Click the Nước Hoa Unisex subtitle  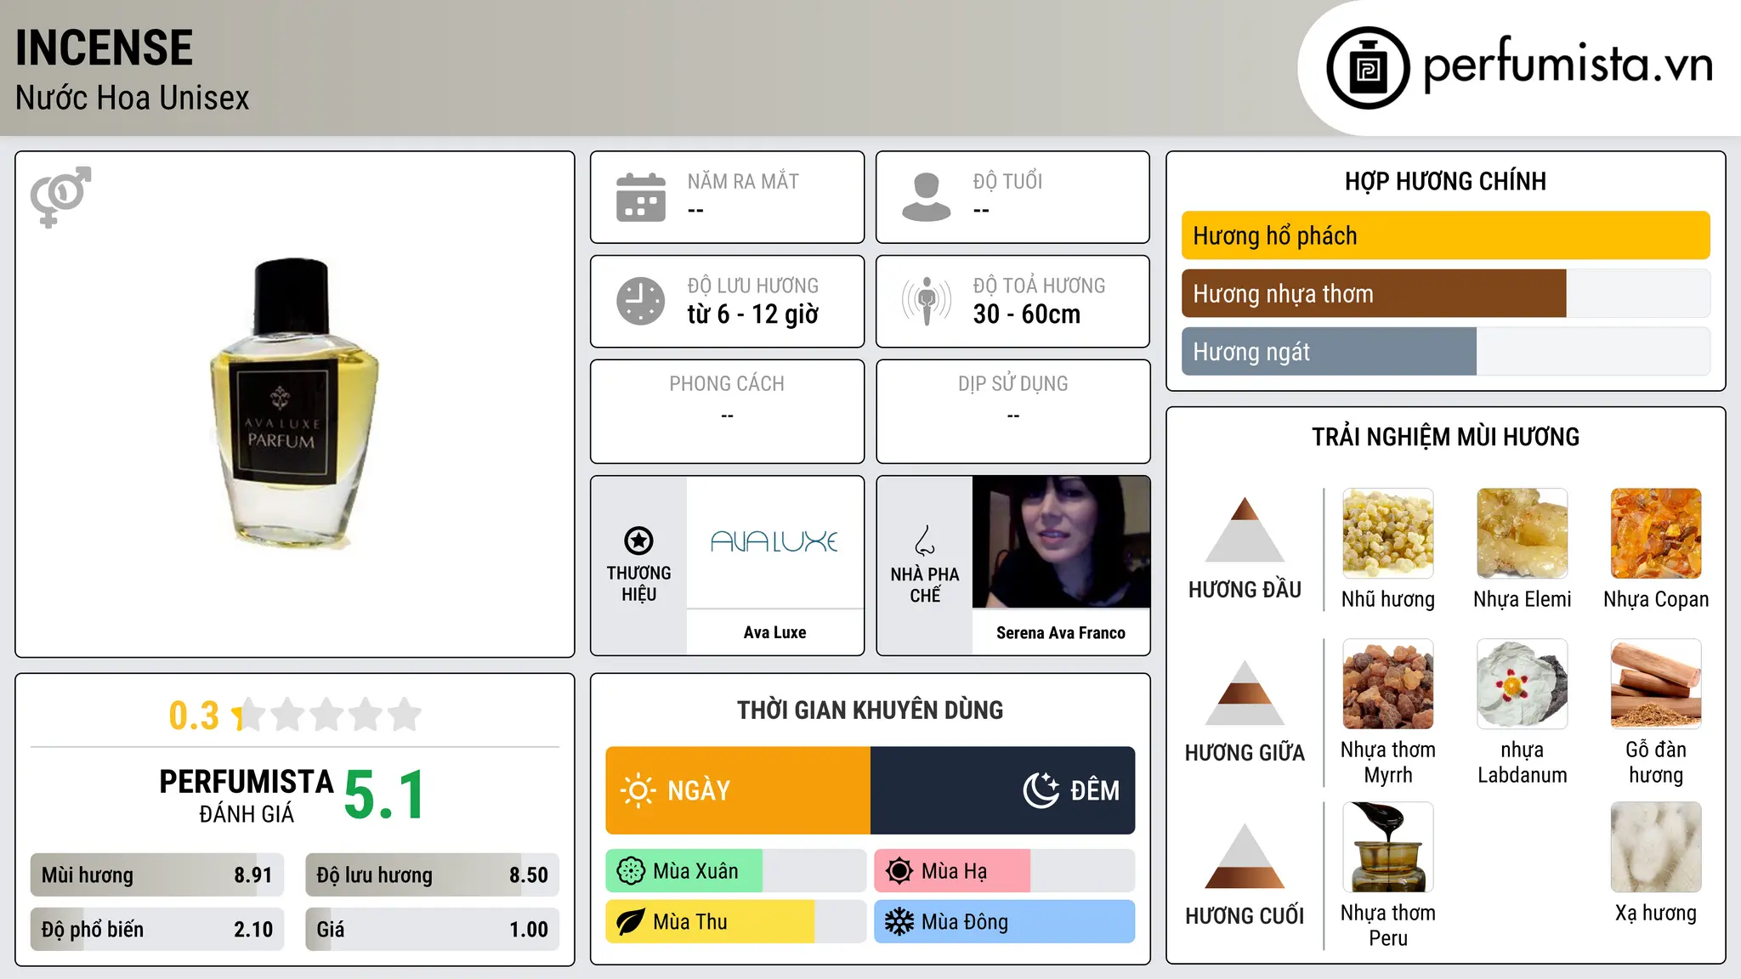point(133,98)
